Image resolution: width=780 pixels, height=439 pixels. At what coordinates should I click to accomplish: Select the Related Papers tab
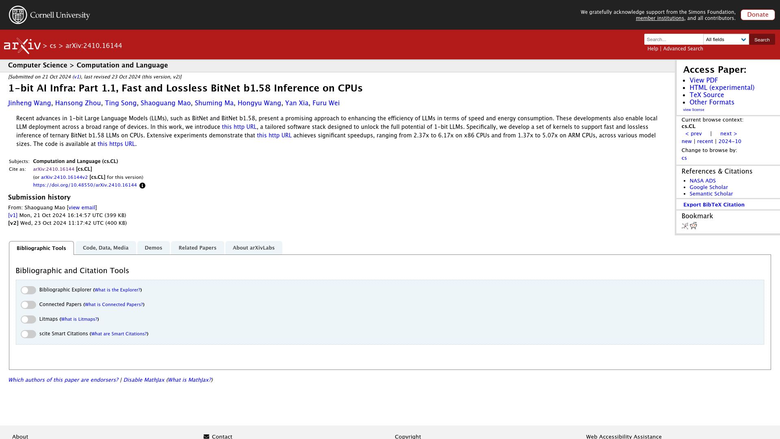pos(197,248)
